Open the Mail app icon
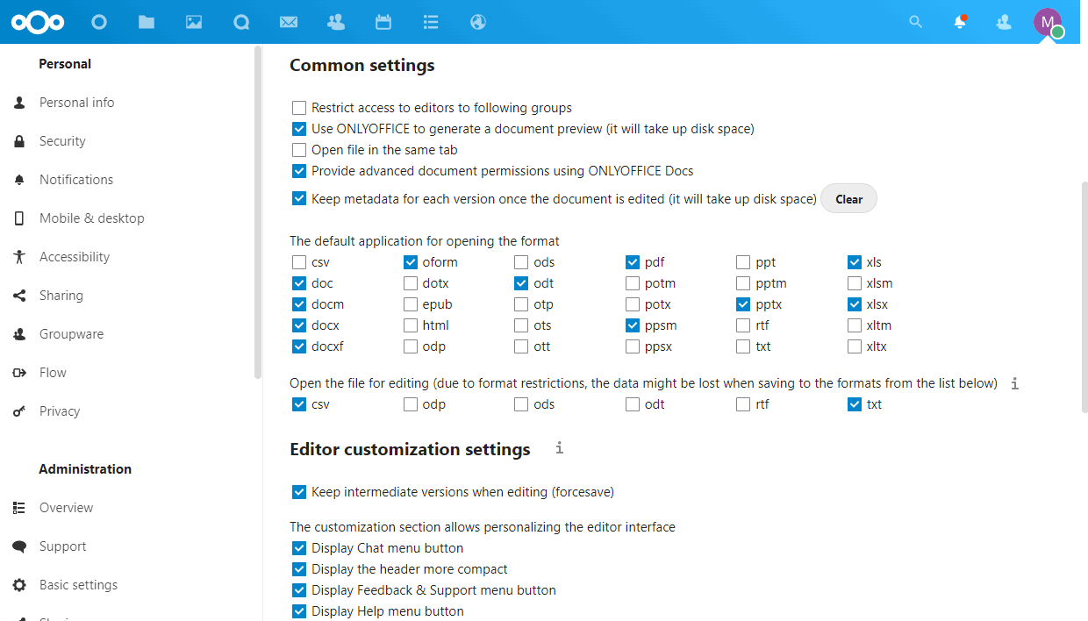The height and width of the screenshot is (621, 1088). point(289,22)
